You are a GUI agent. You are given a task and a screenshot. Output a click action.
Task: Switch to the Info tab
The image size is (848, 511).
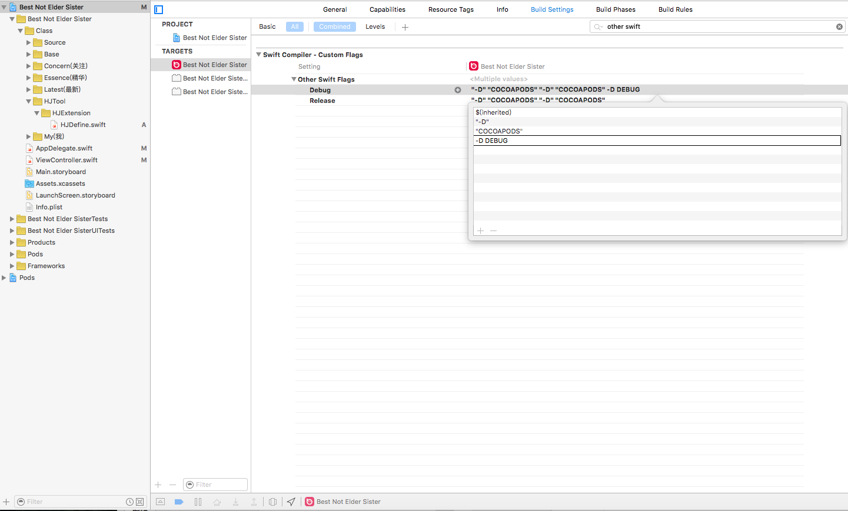coord(503,9)
